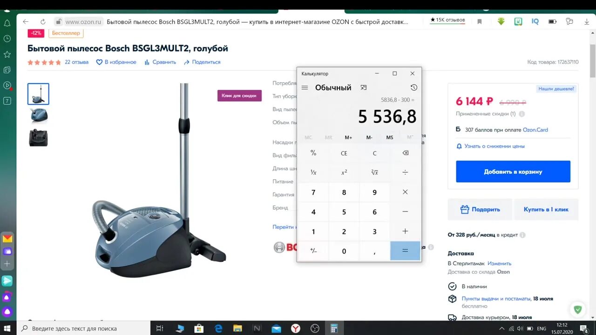
Task: Reload the page with refresh icon
Action: point(42,21)
